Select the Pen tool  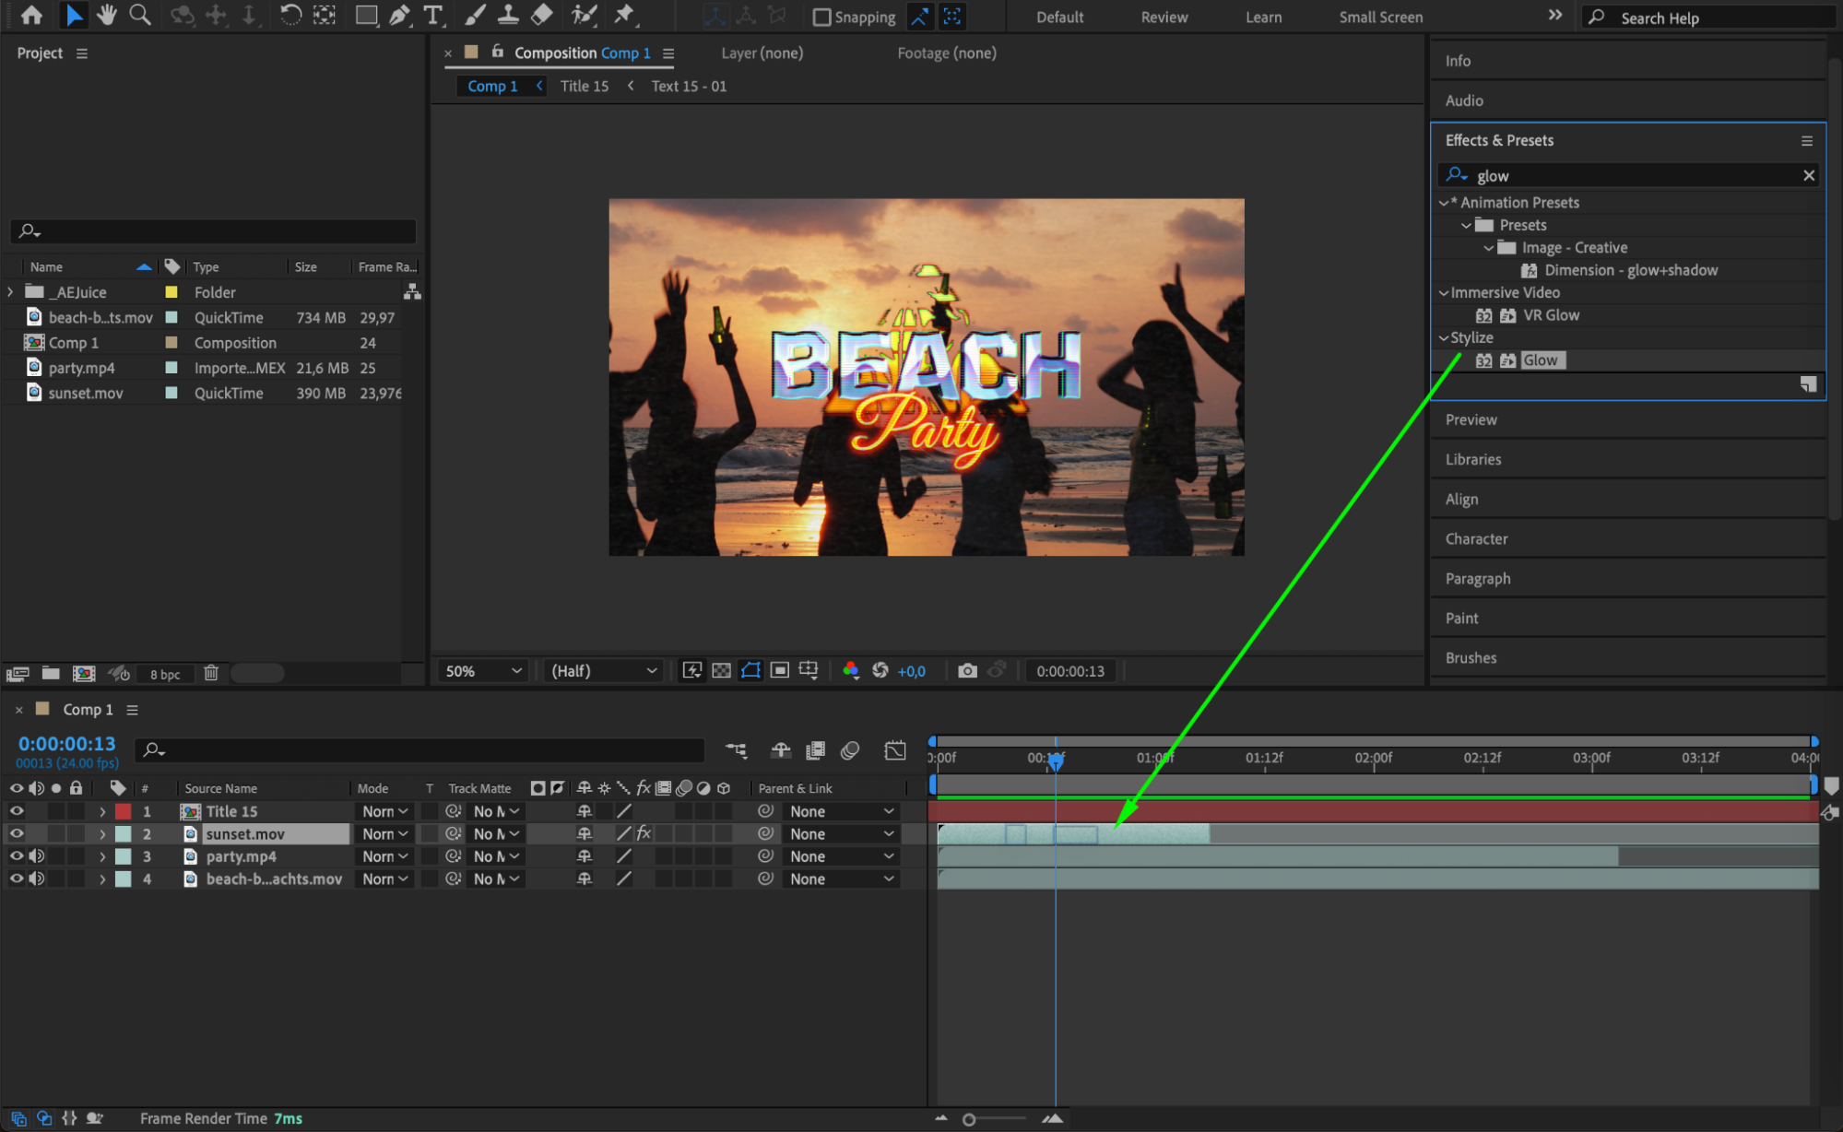(x=399, y=15)
